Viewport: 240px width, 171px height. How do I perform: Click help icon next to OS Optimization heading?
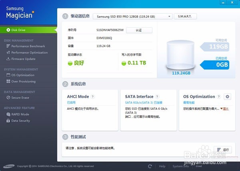click(219, 97)
